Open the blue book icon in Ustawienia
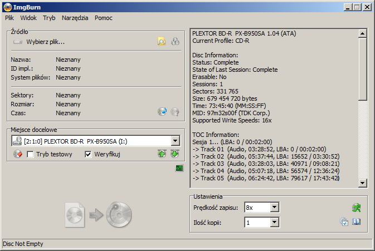This screenshot has height=251, width=375. click(x=357, y=222)
